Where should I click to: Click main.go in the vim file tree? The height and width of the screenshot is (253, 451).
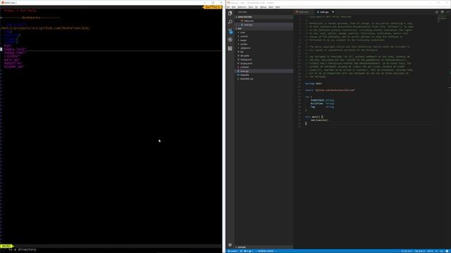[12, 60]
